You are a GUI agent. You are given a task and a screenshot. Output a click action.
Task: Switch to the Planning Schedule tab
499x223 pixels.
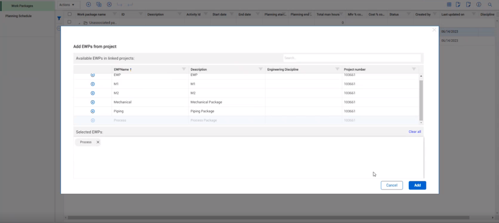[18, 16]
